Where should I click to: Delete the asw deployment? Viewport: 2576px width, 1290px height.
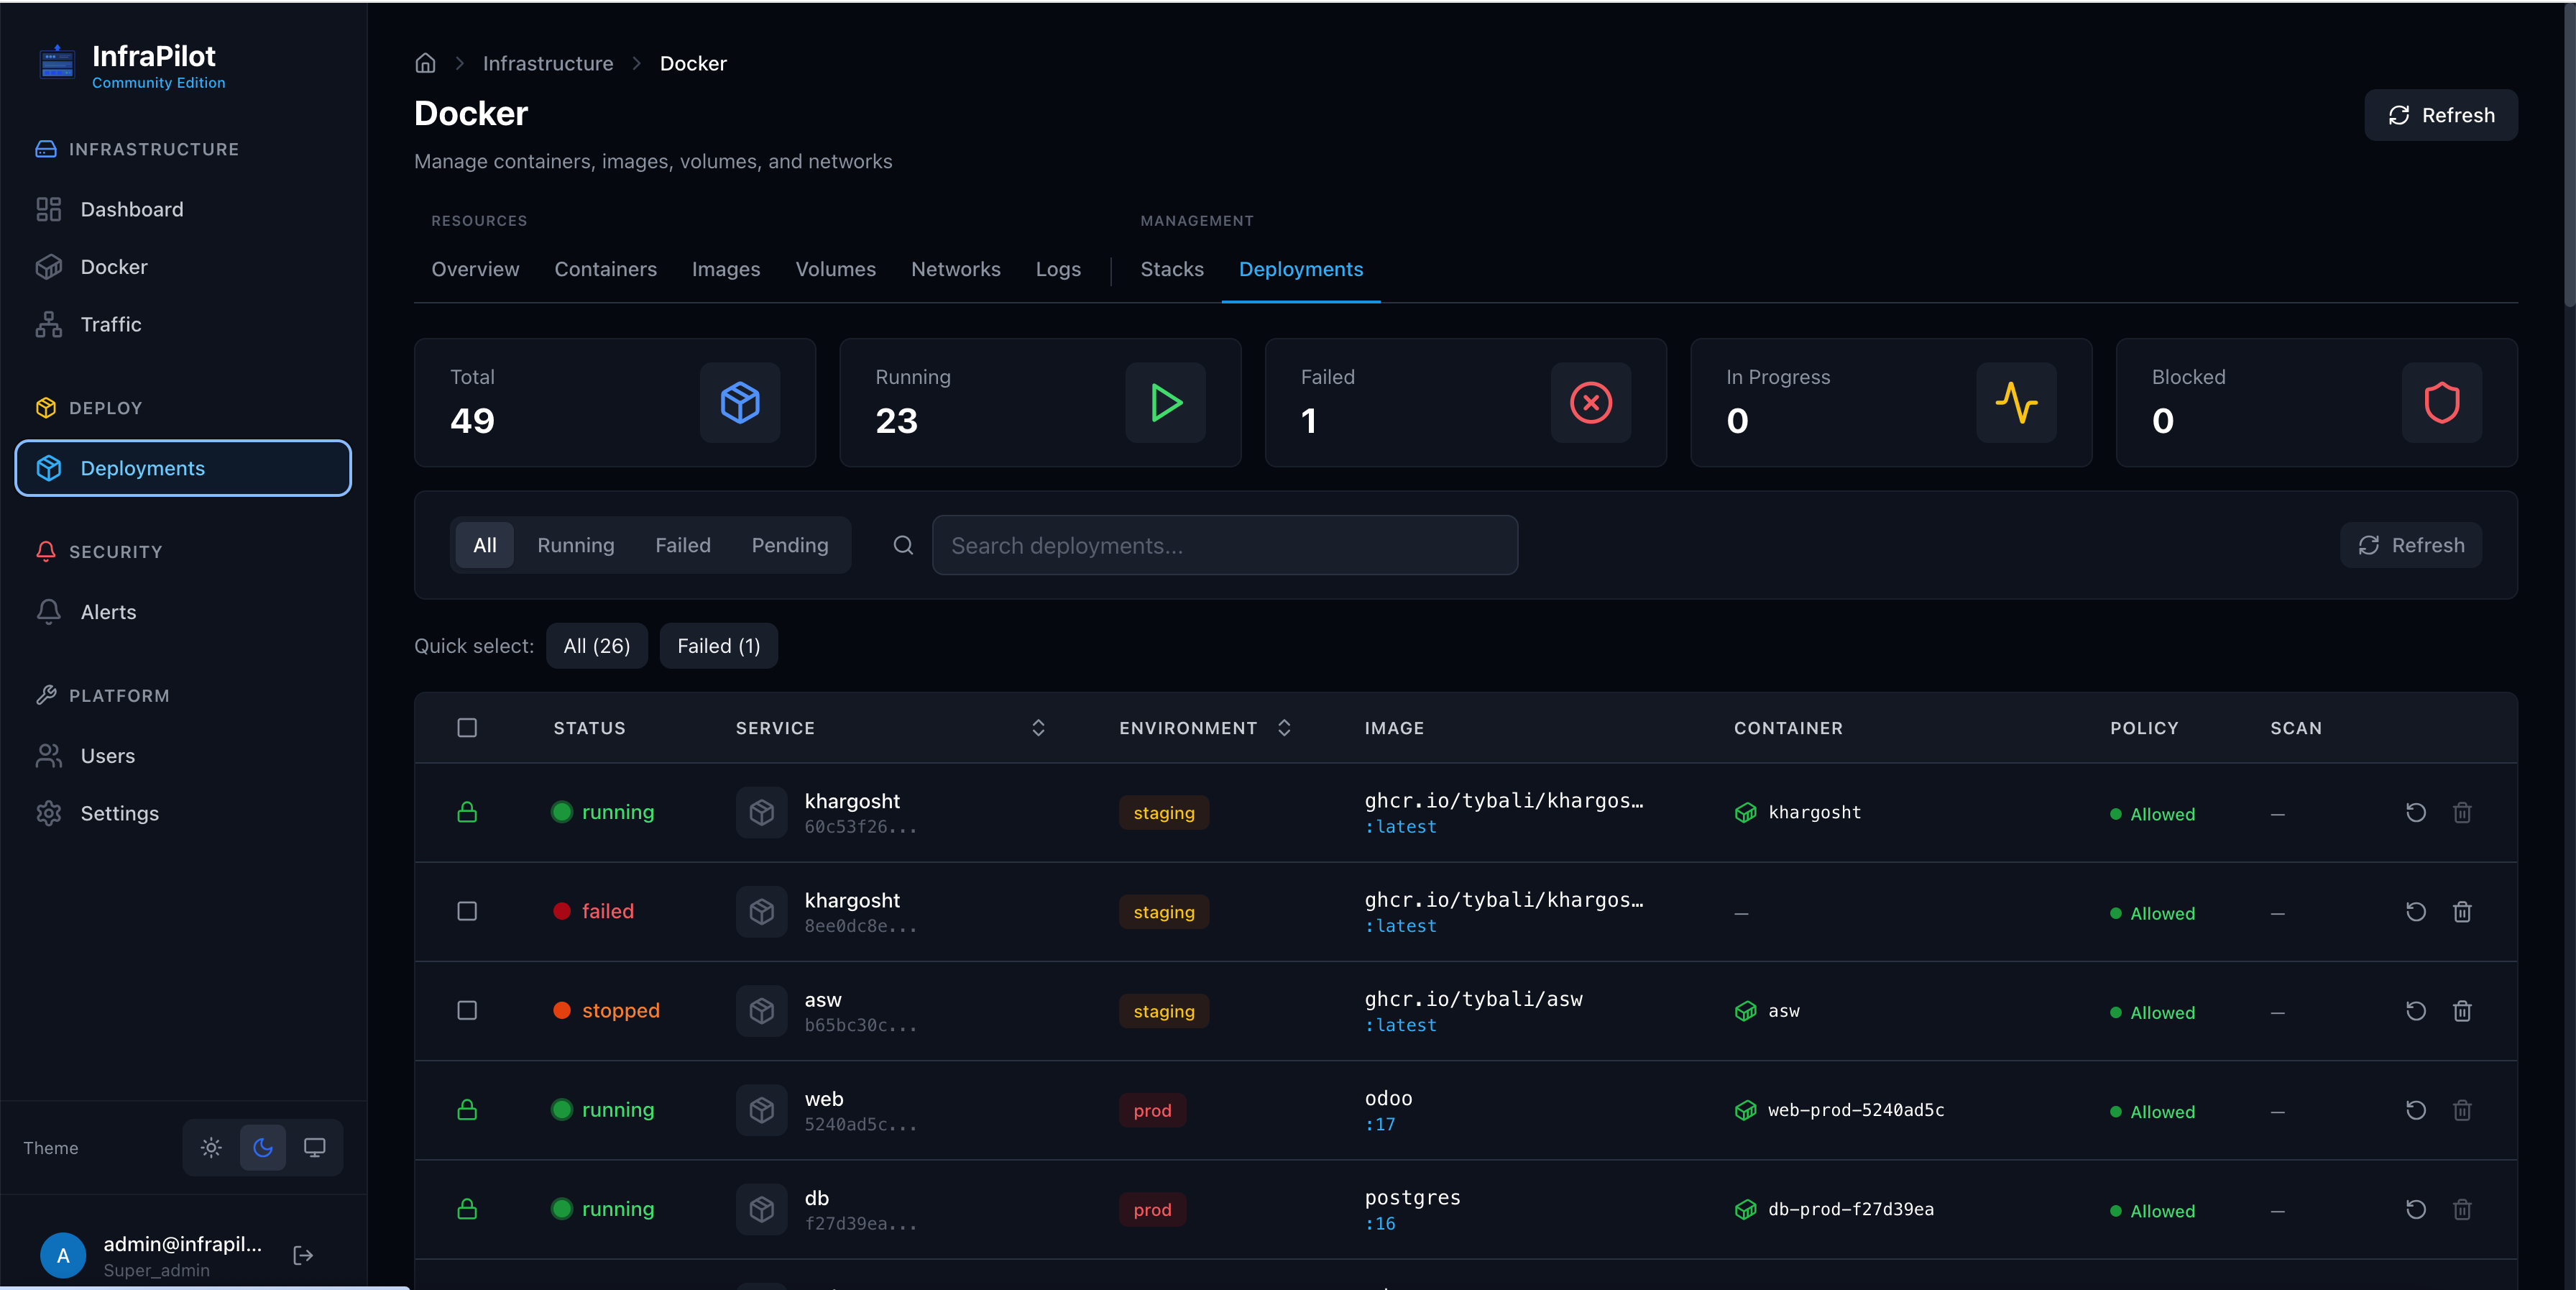click(x=2462, y=1011)
